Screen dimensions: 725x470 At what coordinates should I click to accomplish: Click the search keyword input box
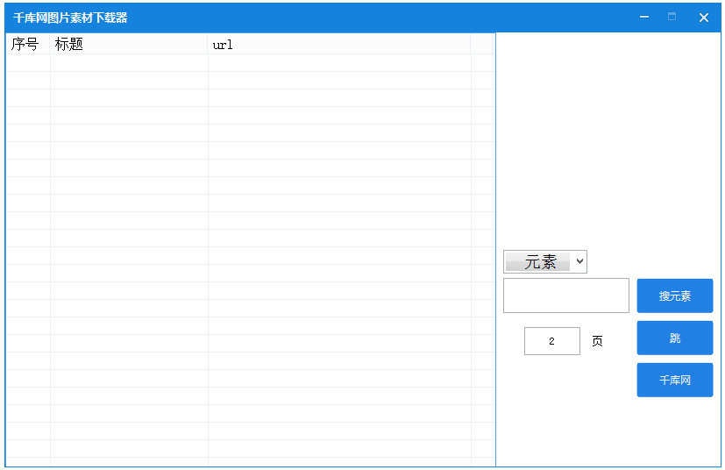tap(566, 296)
